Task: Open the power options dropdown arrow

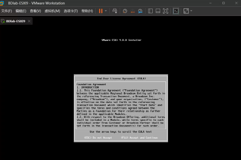Action: tap(106, 11)
